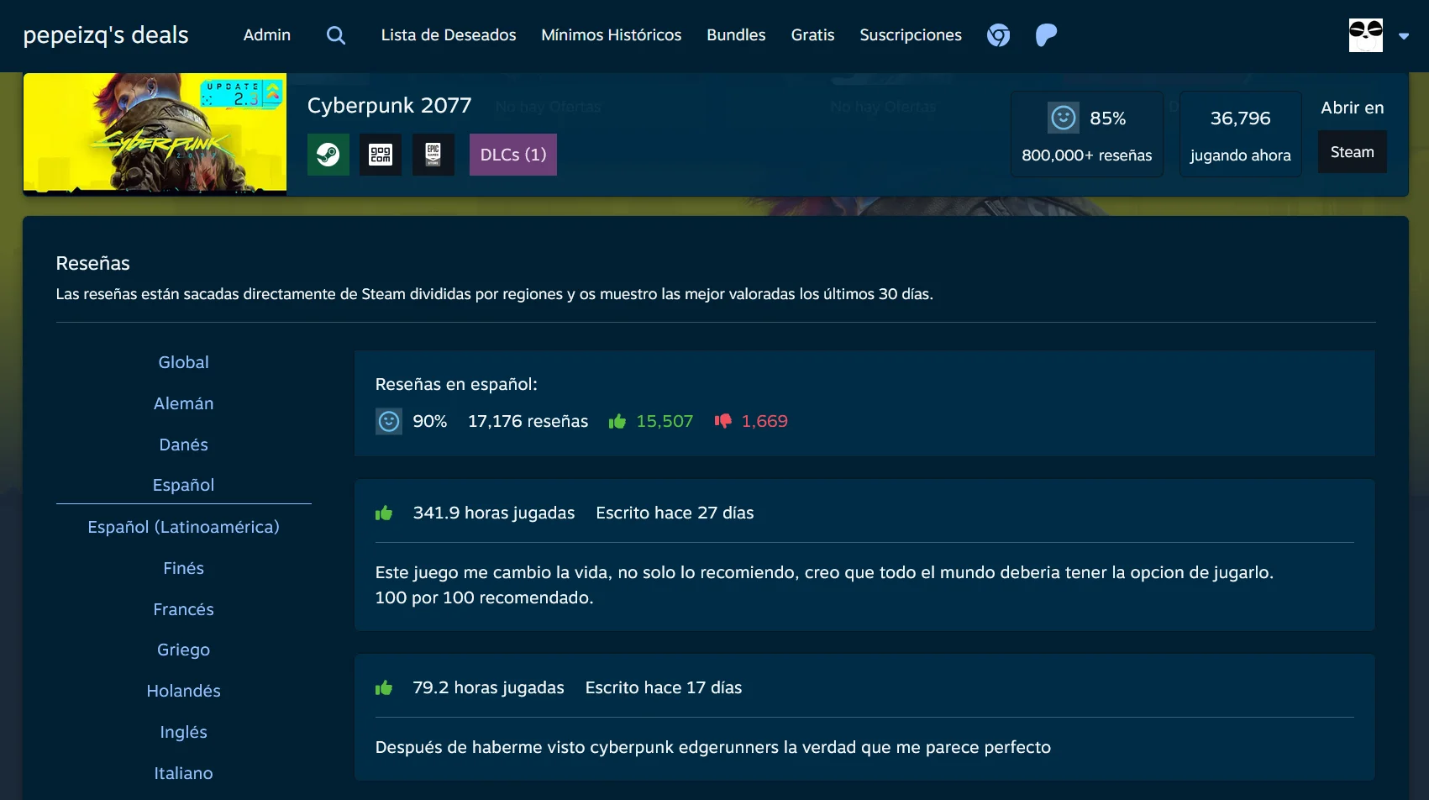Image resolution: width=1429 pixels, height=800 pixels.
Task: Click the Steam store icon
Action: (328, 155)
